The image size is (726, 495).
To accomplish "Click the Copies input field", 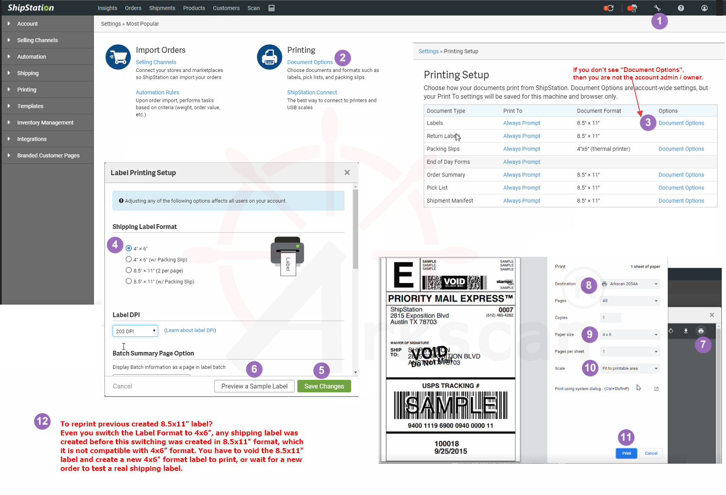I will (610, 318).
